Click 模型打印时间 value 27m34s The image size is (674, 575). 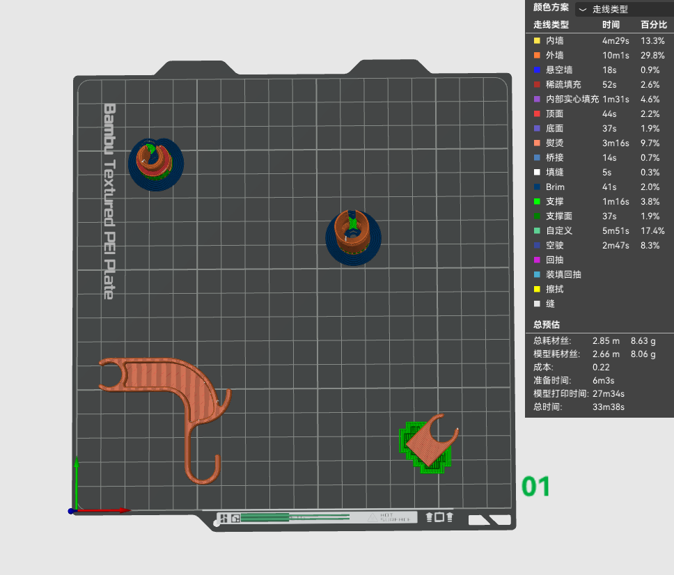tap(609, 393)
